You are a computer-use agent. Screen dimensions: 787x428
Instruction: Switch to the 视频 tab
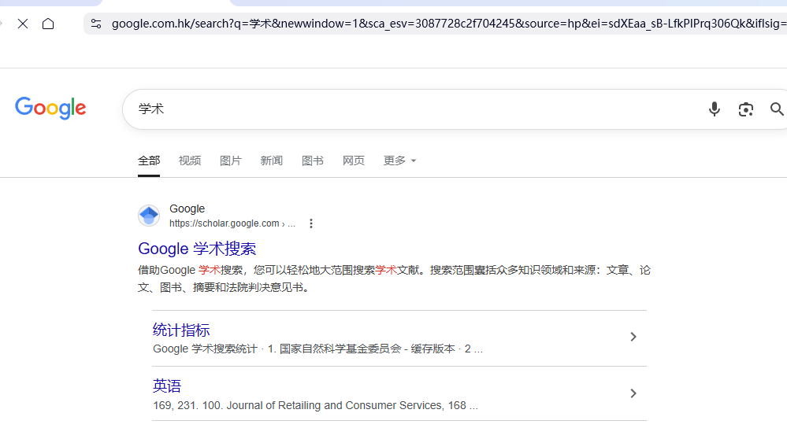tap(190, 160)
